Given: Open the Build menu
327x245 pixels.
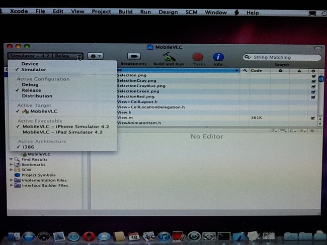Looking at the screenshot, I should (126, 12).
